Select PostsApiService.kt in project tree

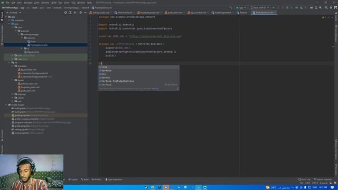coord(37,45)
